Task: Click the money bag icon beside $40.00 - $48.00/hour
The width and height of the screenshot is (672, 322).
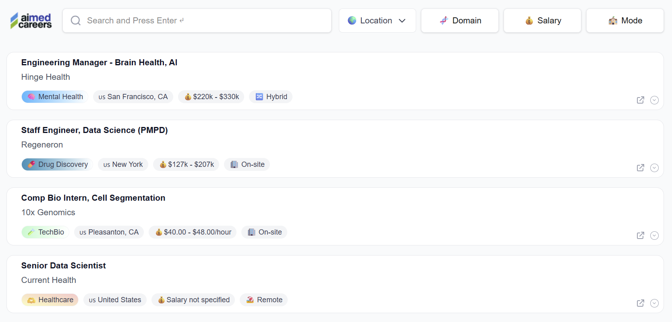Action: pyautogui.click(x=159, y=232)
